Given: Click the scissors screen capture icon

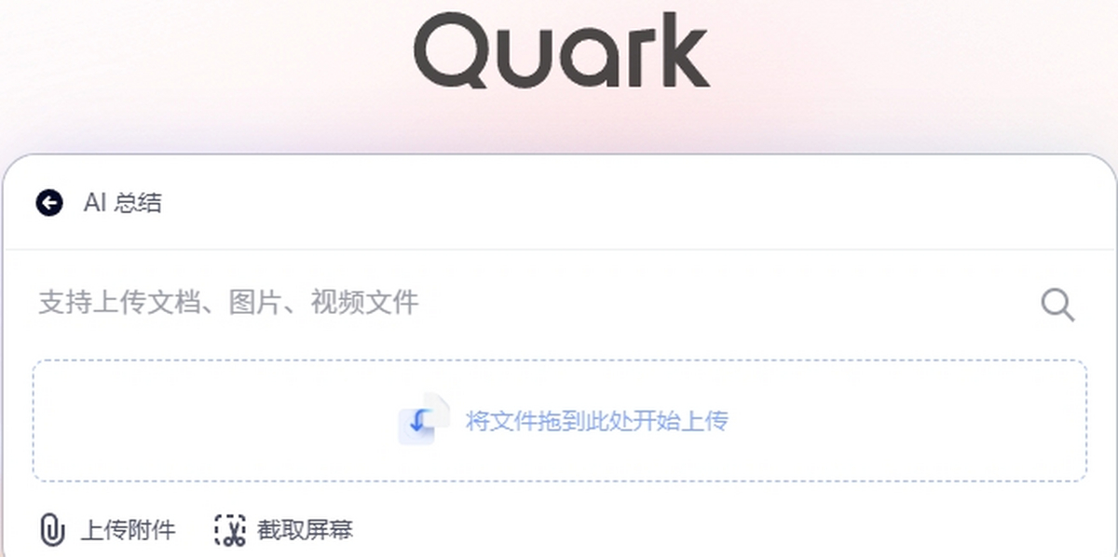Looking at the screenshot, I should point(229,530).
